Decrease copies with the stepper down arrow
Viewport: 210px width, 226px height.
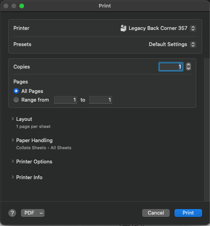point(188,69)
